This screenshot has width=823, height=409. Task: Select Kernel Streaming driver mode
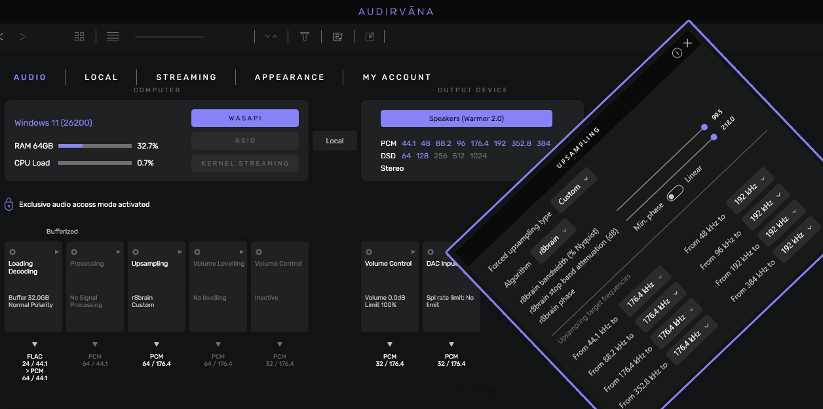click(245, 164)
